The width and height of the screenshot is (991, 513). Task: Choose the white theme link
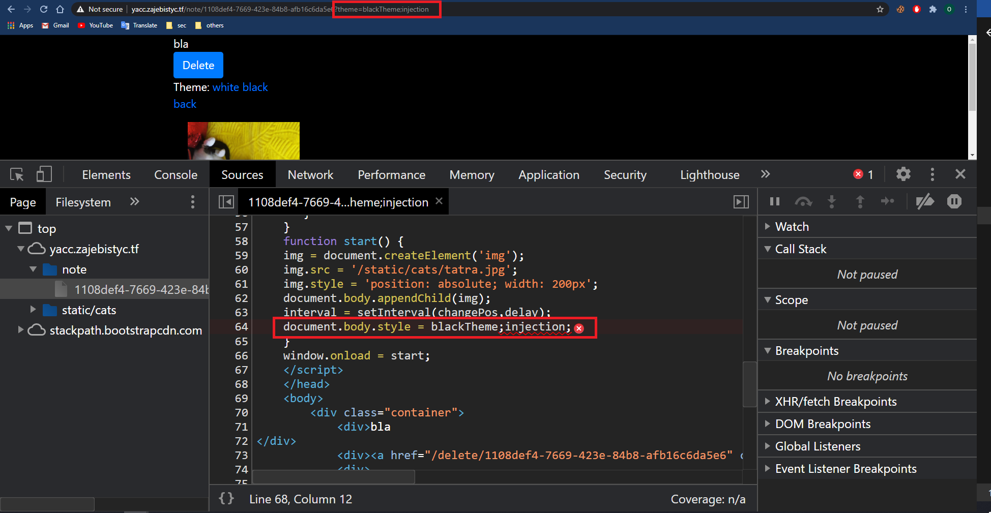[x=226, y=87]
